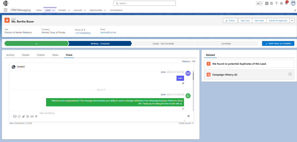Click the Contact avatar icon in chat header
Screen dimensions: 297x142
13,67
